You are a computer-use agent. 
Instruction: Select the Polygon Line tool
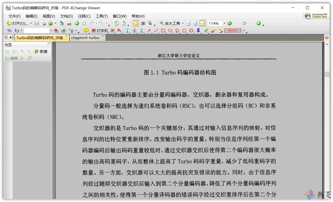[177, 31]
